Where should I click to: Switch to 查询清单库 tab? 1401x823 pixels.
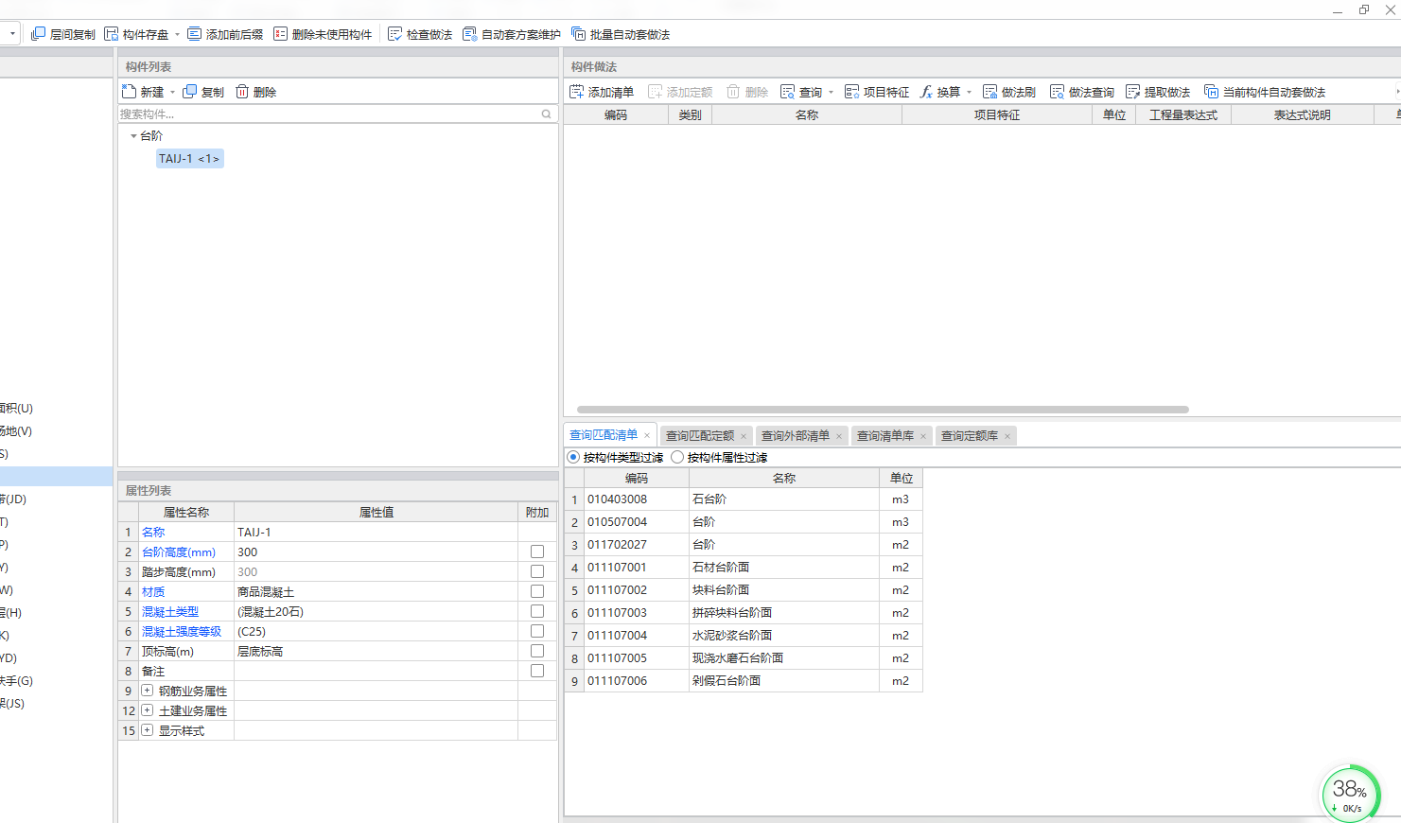coord(885,436)
